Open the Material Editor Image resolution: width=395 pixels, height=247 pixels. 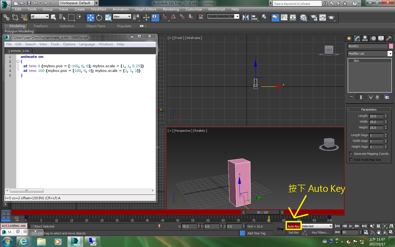coord(303,17)
